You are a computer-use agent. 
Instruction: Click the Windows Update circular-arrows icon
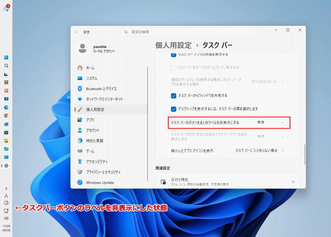tap(80, 182)
